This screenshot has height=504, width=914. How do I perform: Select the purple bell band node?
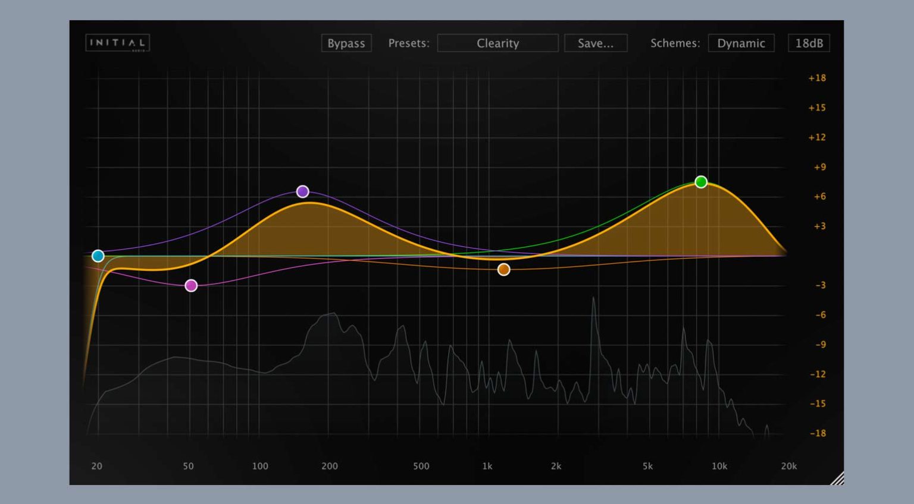(303, 191)
